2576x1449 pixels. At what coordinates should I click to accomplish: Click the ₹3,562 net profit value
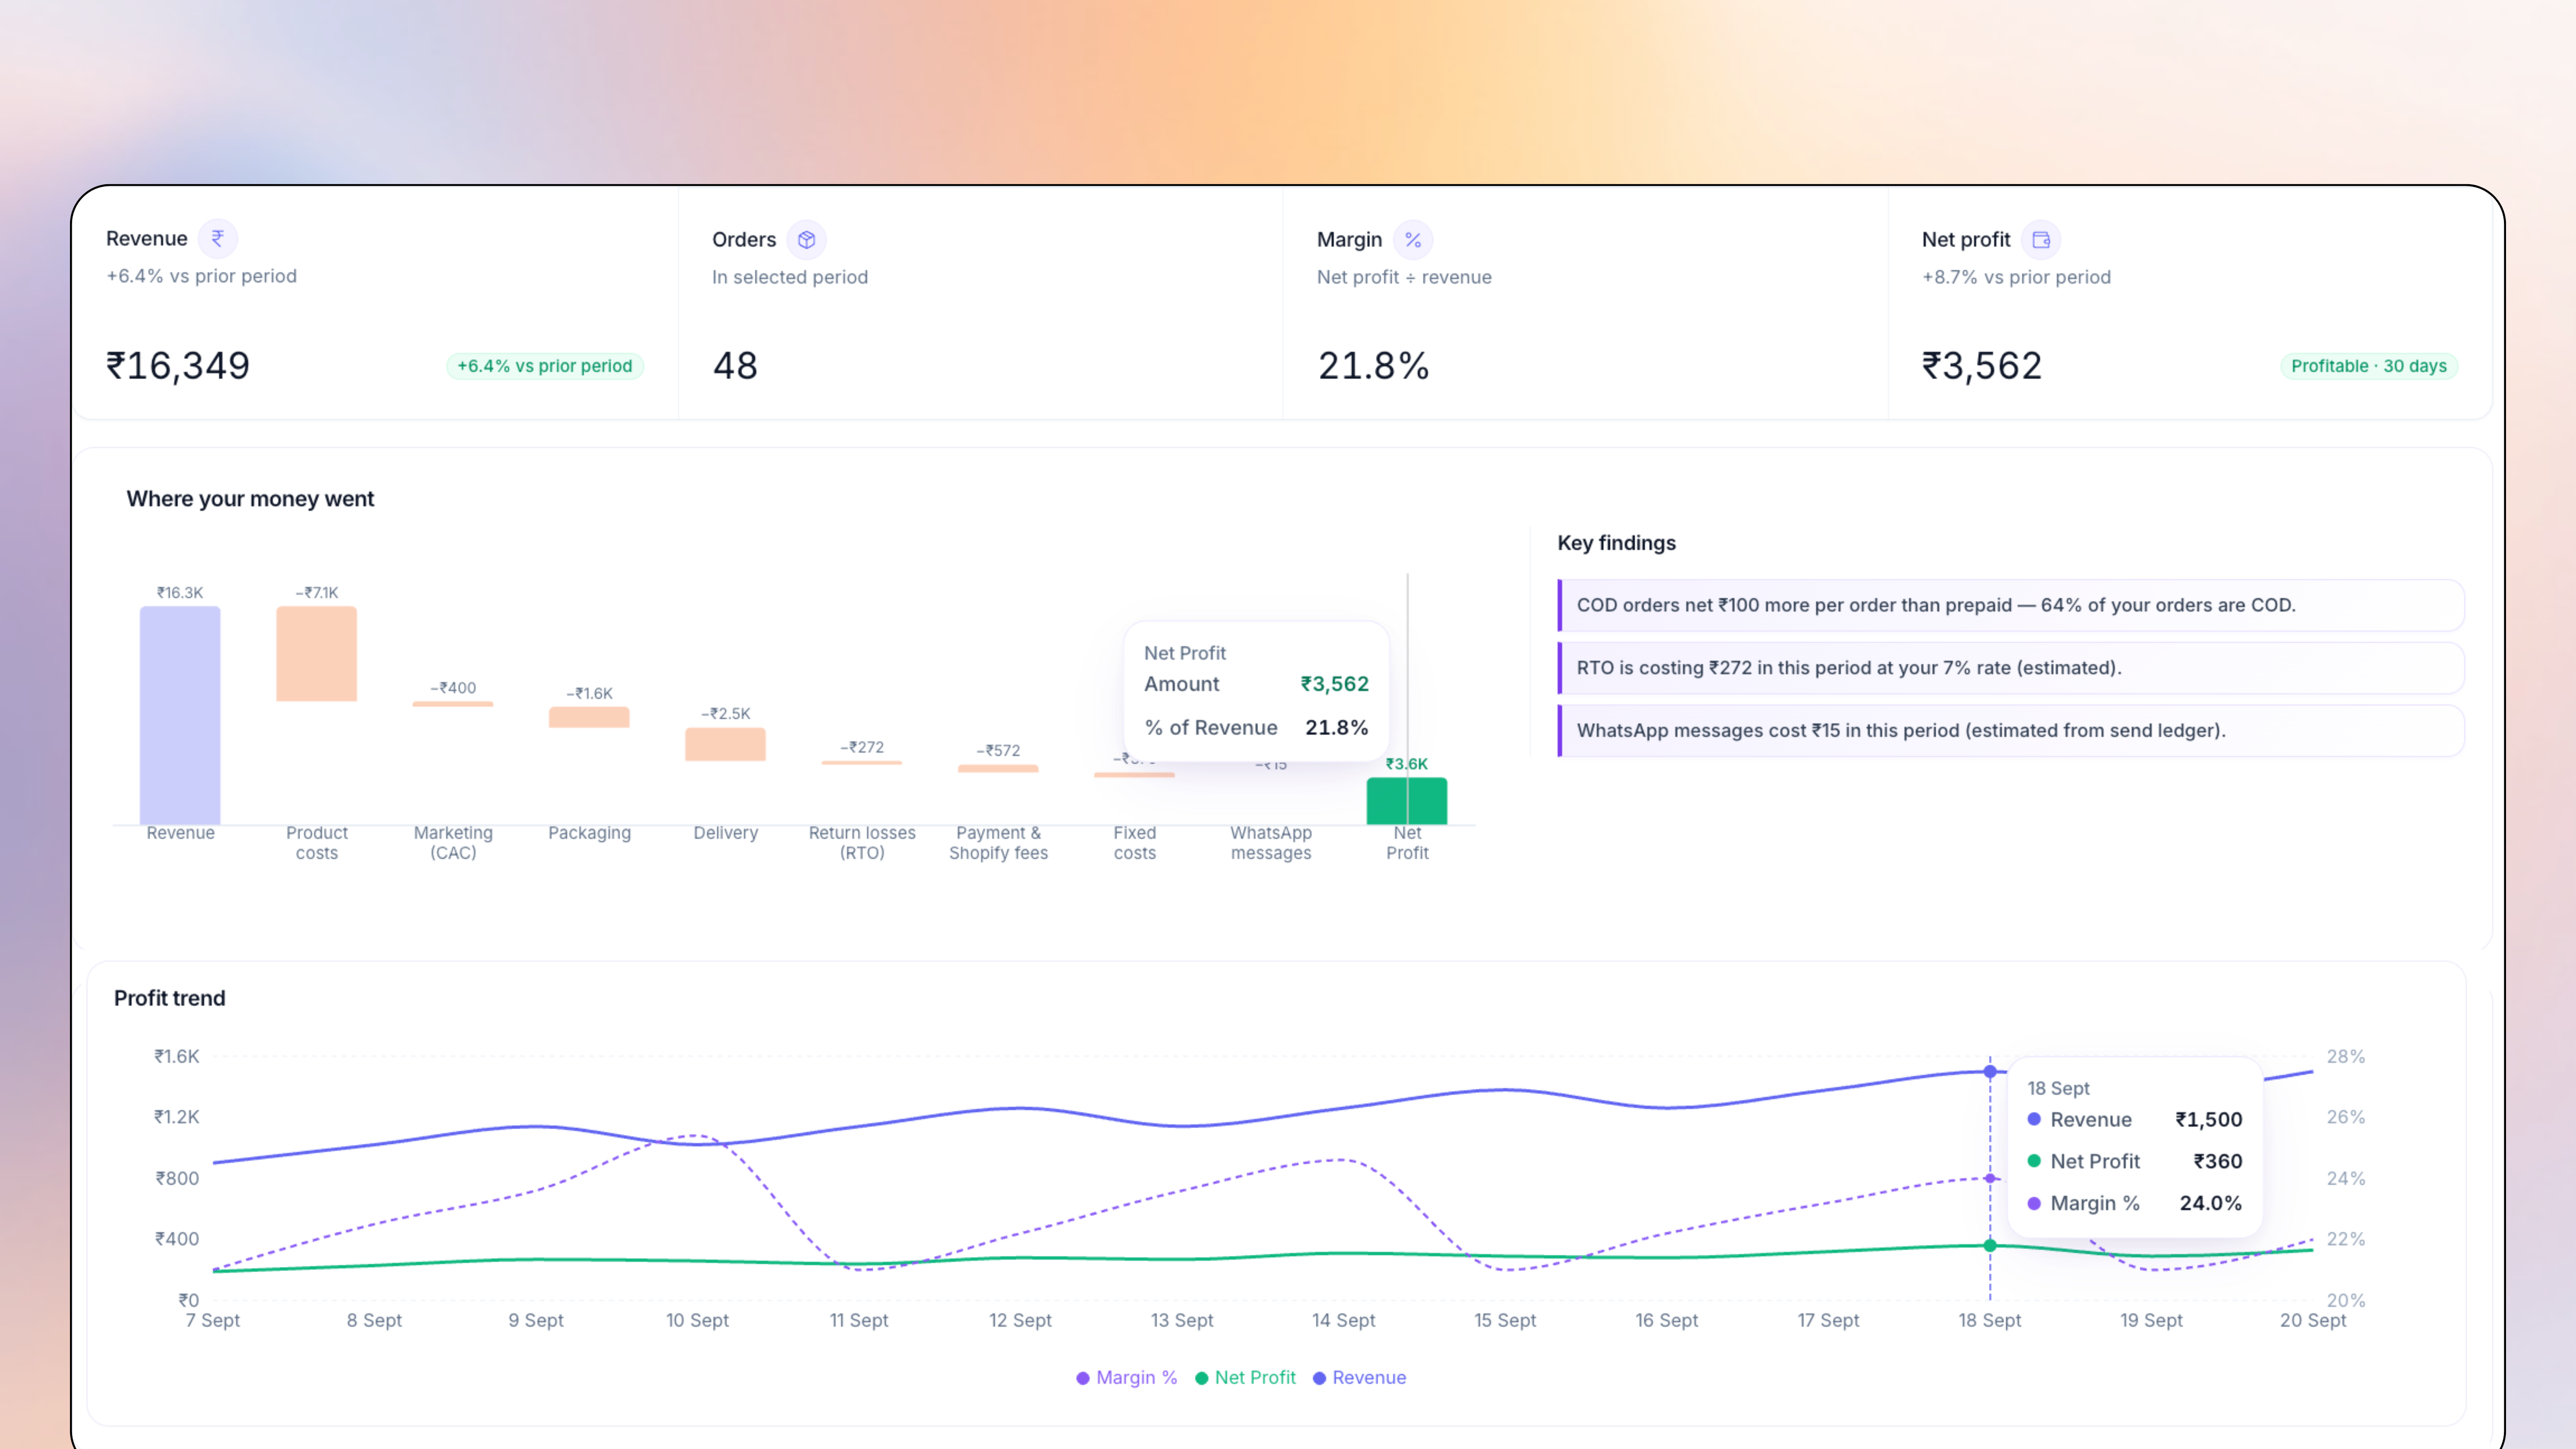tap(1981, 366)
